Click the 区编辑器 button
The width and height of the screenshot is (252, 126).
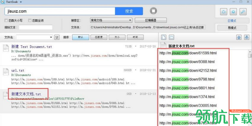150,20
